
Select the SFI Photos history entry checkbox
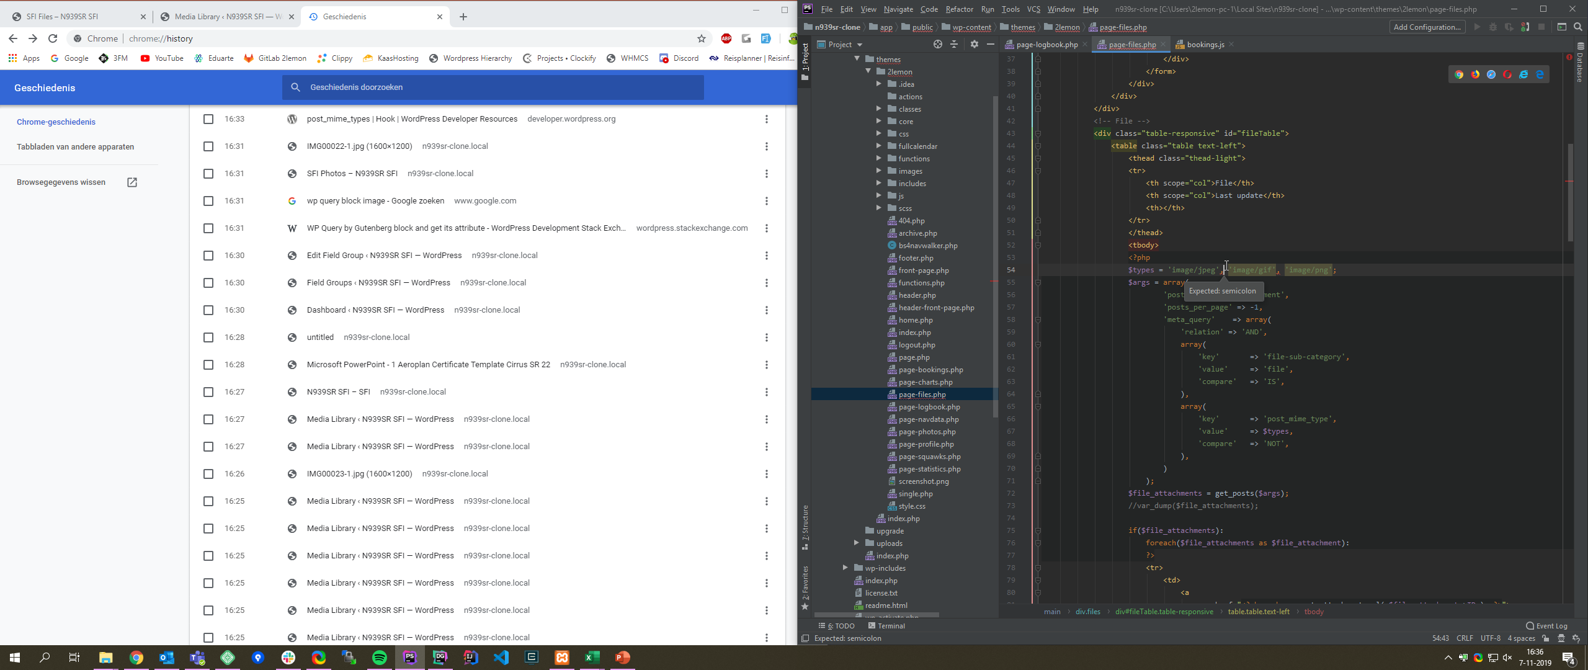pos(208,174)
